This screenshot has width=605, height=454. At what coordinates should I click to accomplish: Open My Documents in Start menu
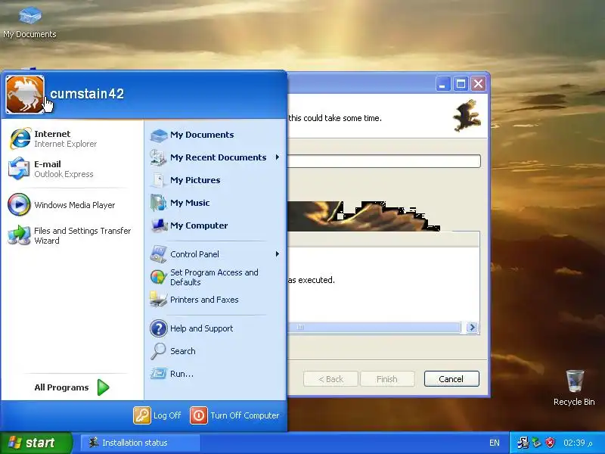[x=216, y=135]
